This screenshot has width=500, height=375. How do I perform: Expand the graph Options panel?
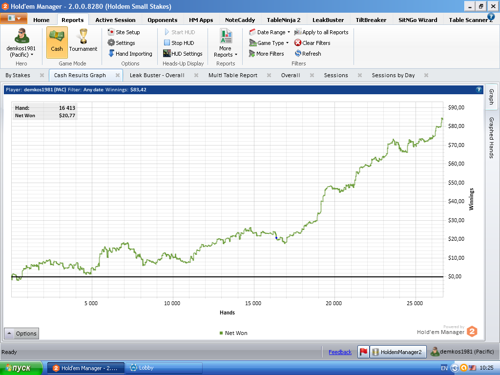tap(21, 333)
